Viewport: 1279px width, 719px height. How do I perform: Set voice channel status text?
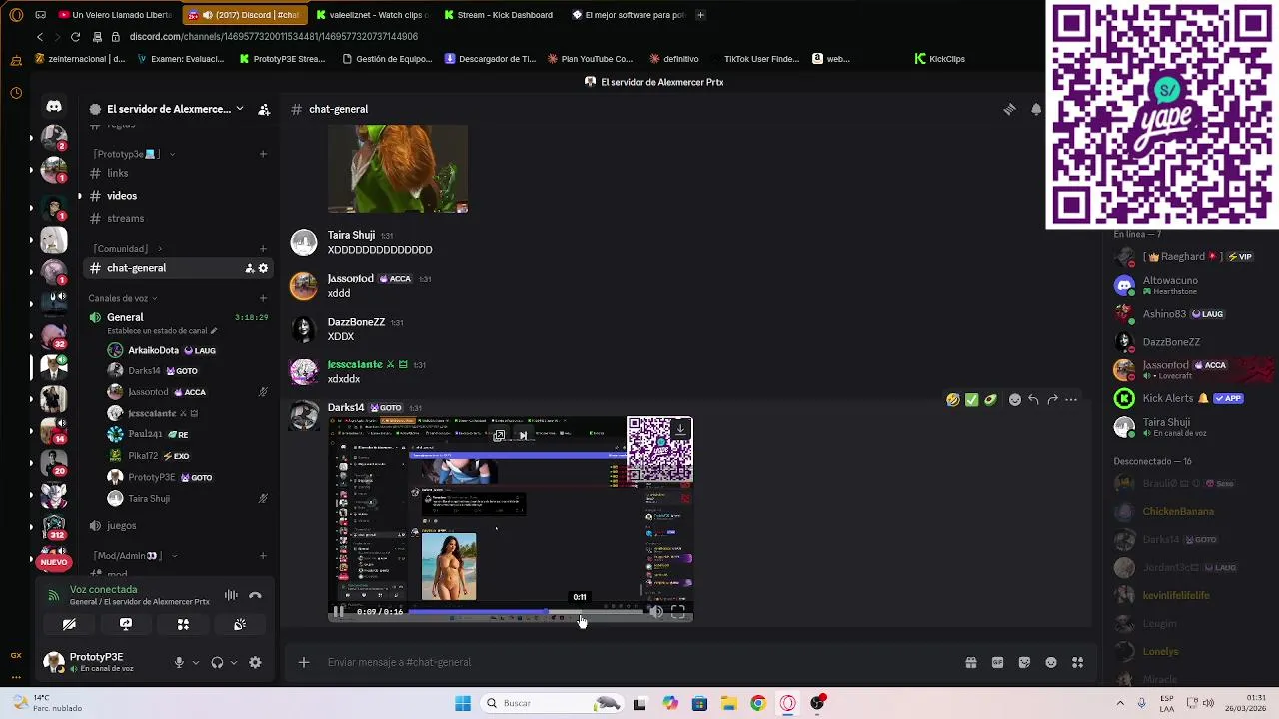point(162,330)
